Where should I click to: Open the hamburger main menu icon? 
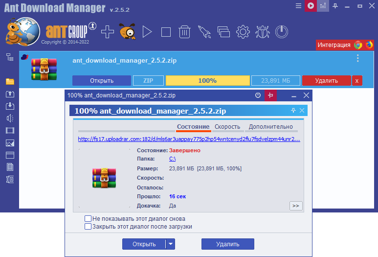298,5
